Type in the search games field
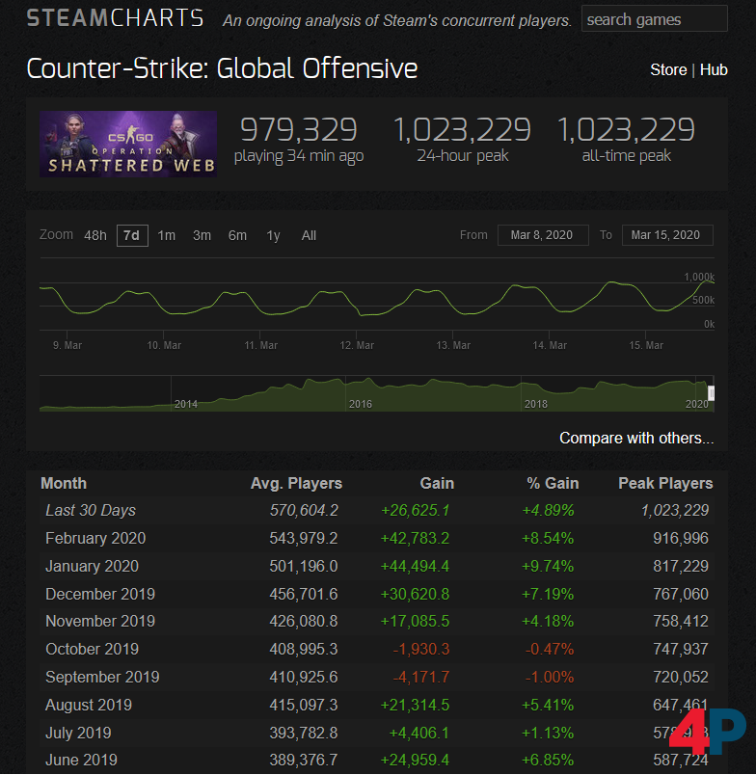Screen dimensions: 756x775 tap(654, 19)
